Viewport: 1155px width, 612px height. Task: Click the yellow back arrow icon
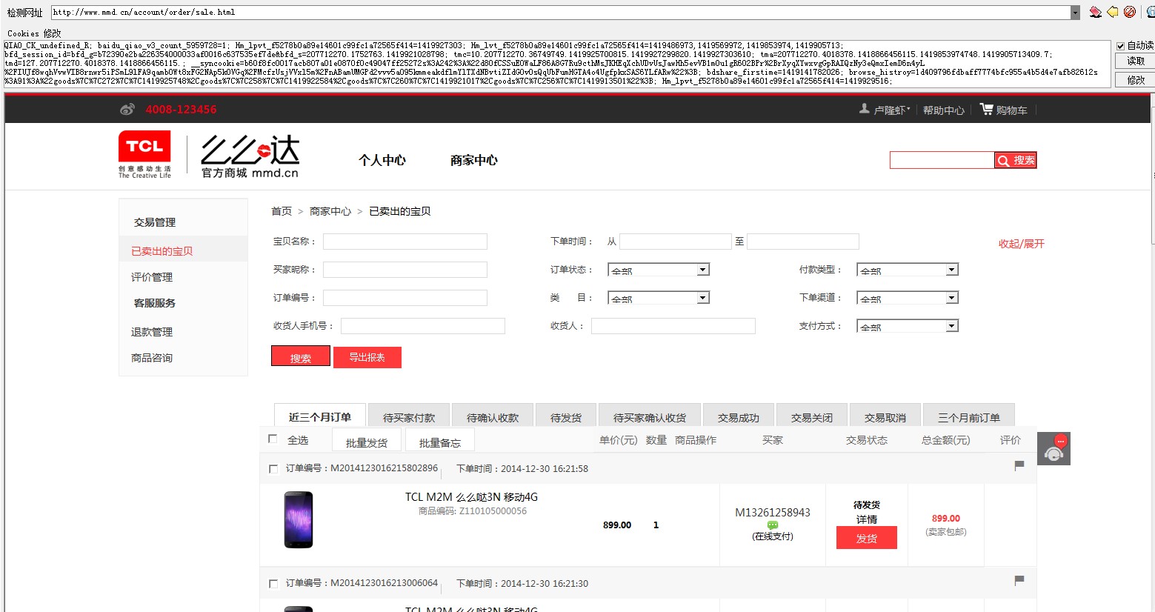[x=1113, y=12]
